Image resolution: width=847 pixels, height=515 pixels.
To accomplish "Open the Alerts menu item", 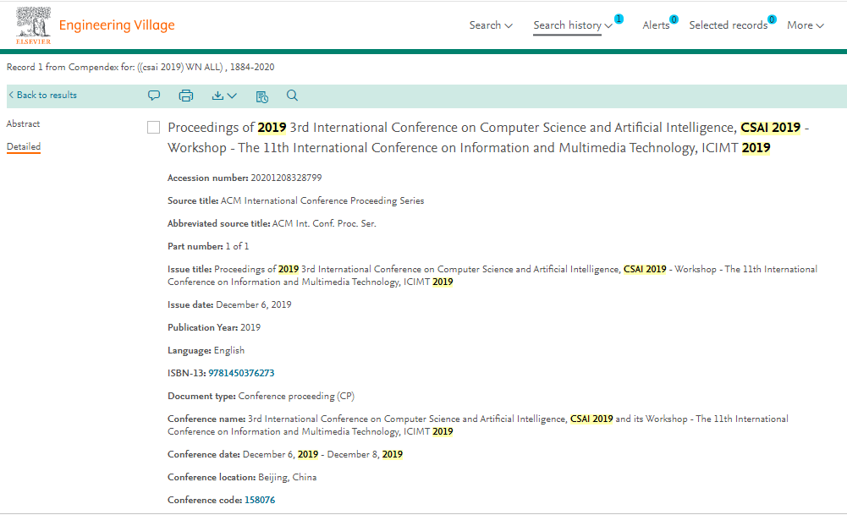I will point(656,25).
